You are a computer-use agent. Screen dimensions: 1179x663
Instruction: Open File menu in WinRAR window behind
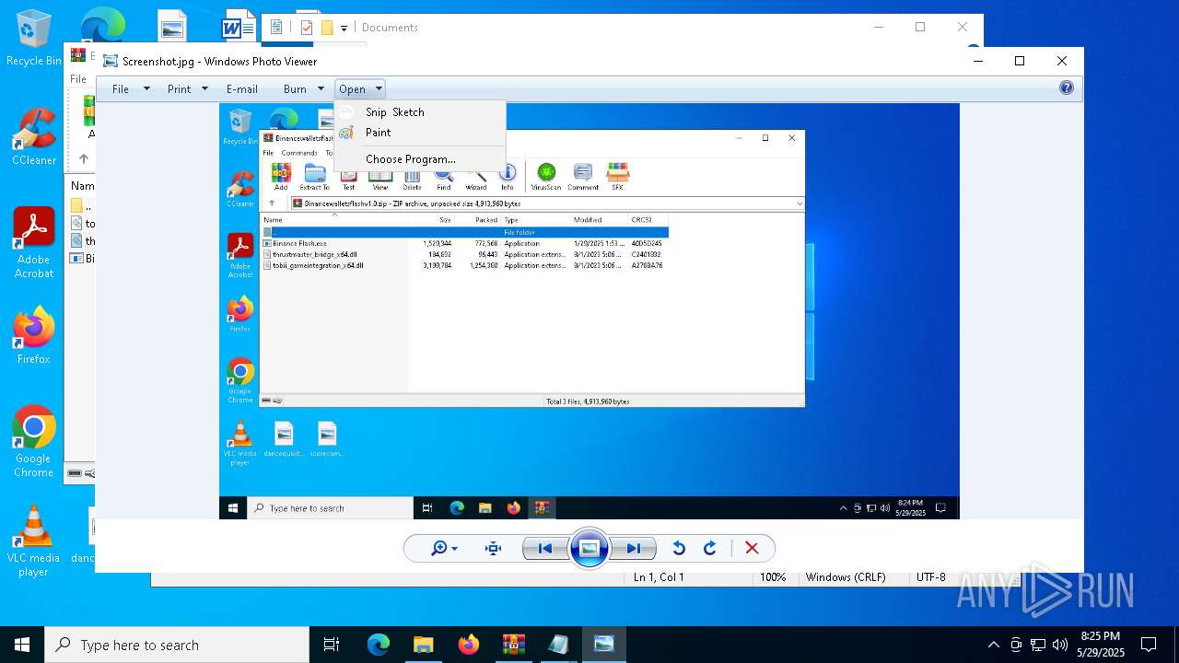pyautogui.click(x=79, y=79)
